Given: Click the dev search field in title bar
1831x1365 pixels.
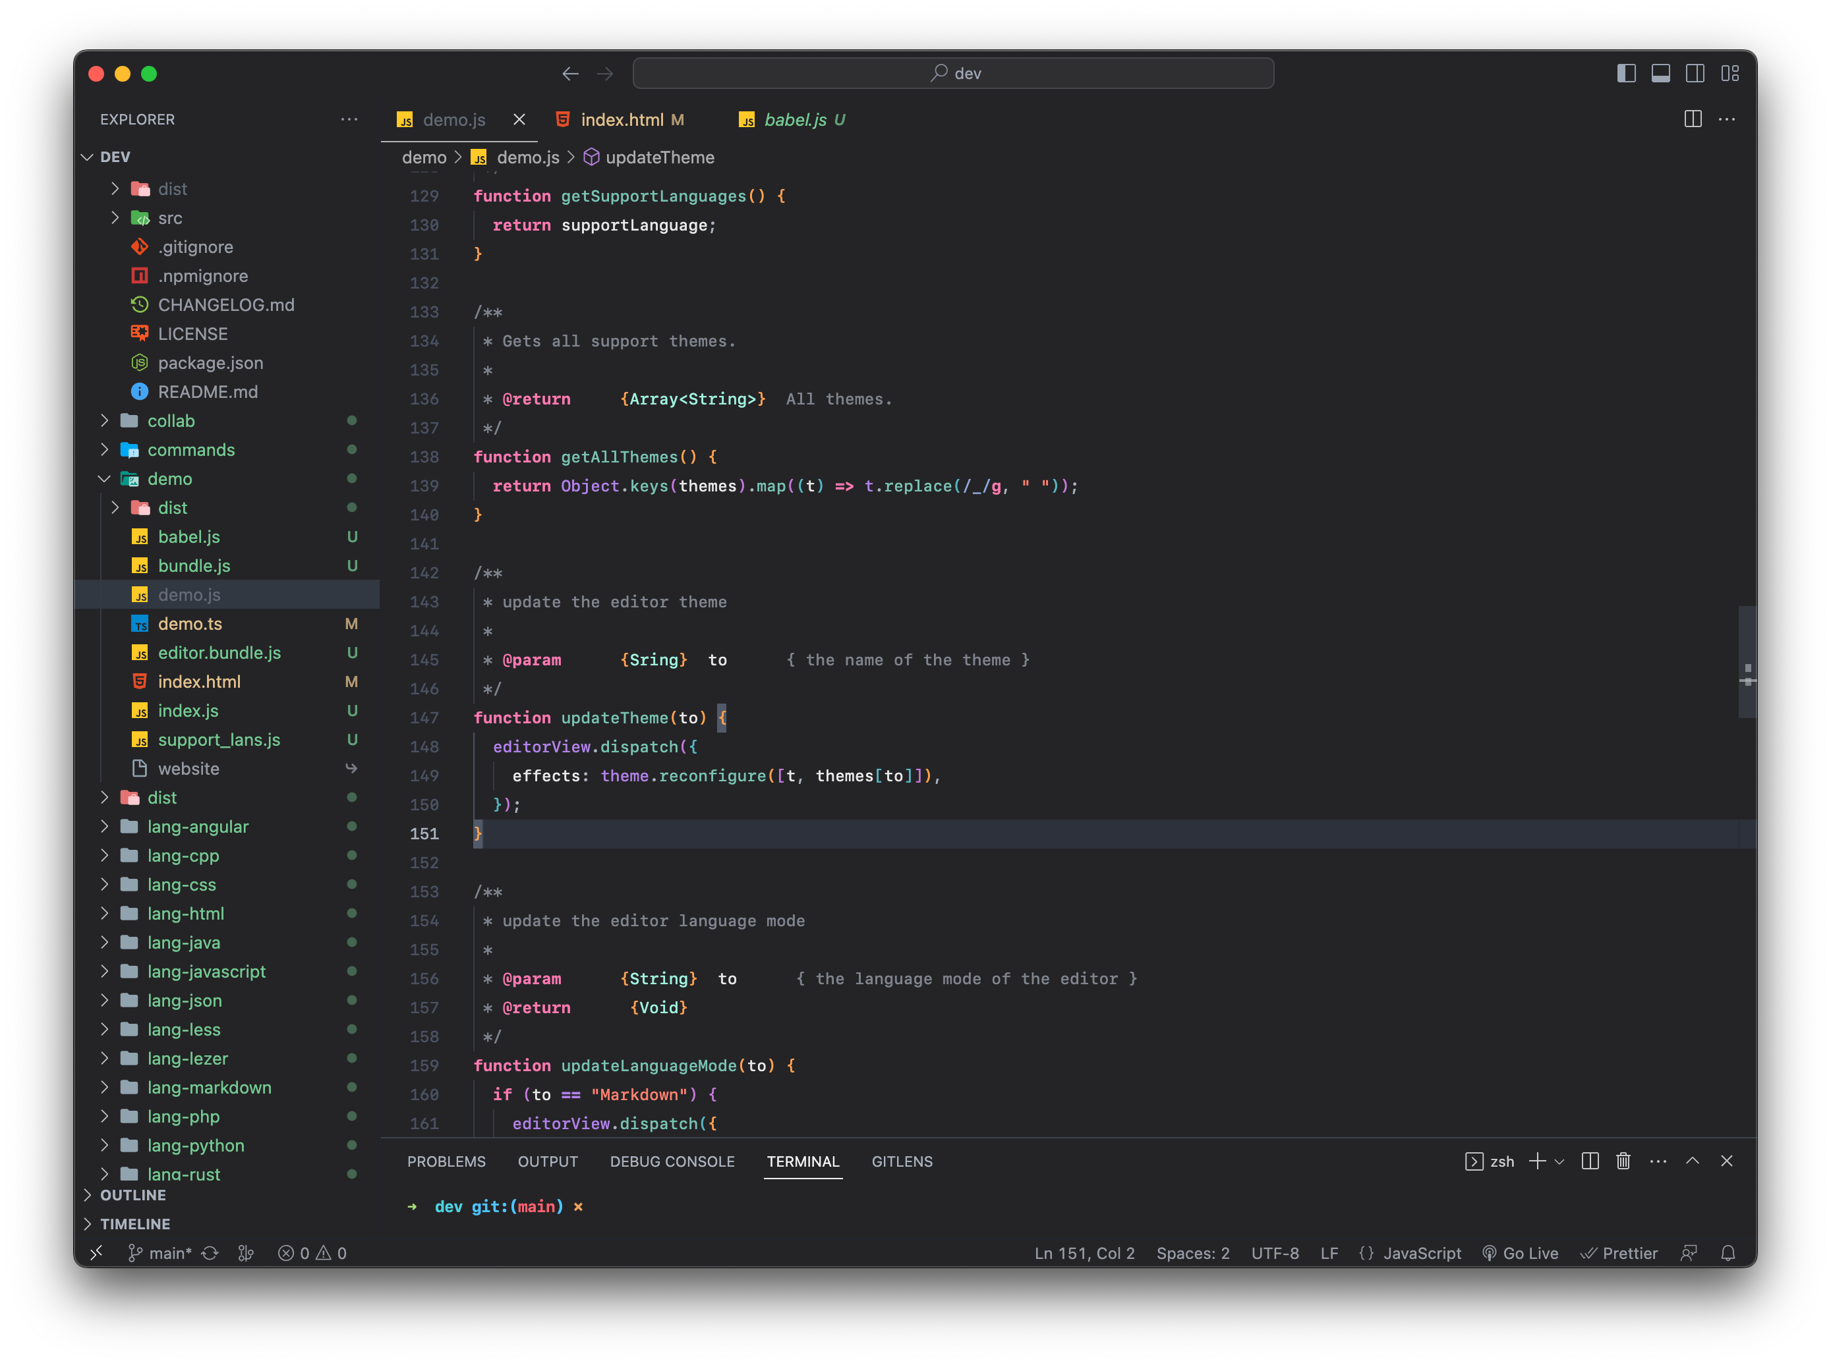Looking at the screenshot, I should (x=953, y=74).
